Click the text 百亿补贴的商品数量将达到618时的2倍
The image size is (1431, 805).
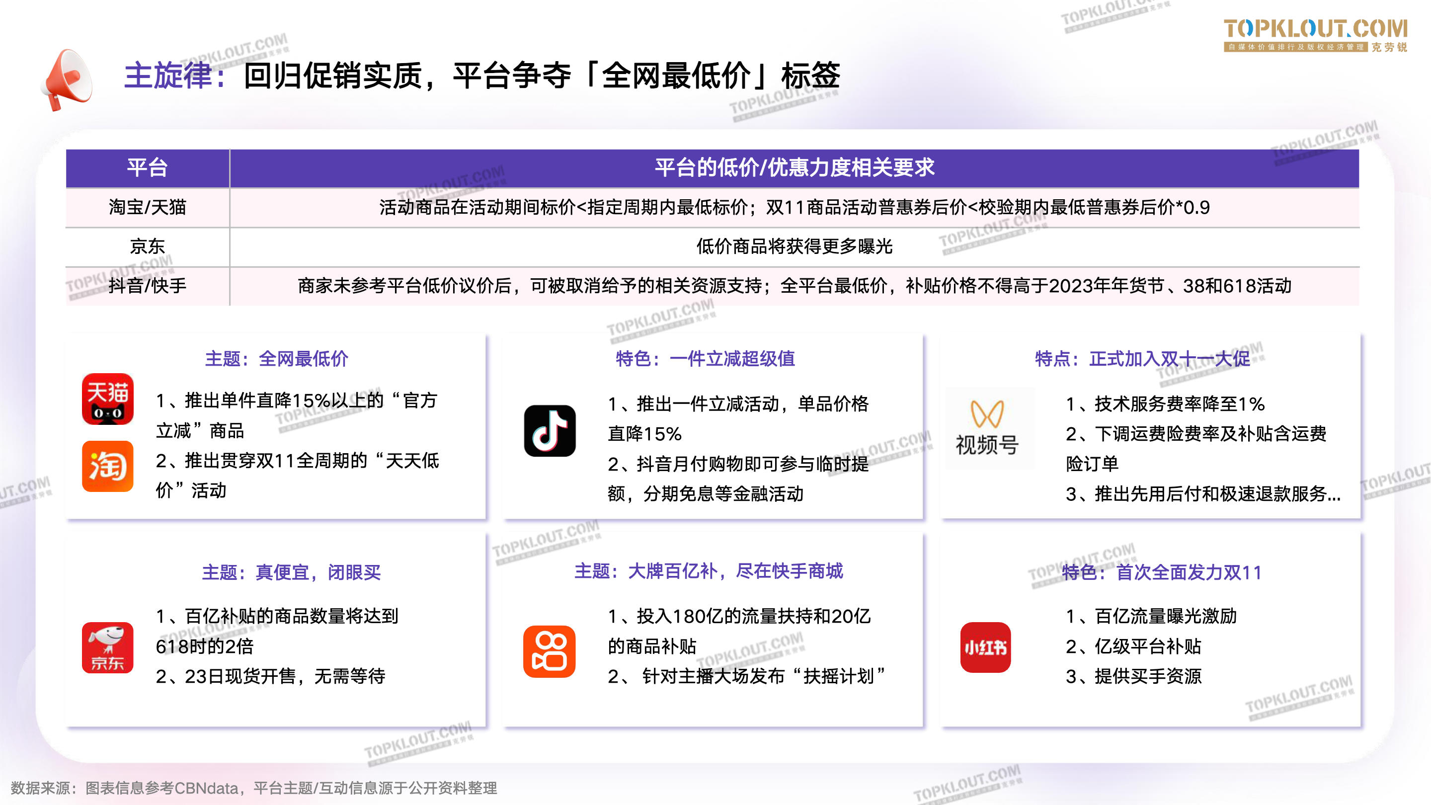click(277, 631)
